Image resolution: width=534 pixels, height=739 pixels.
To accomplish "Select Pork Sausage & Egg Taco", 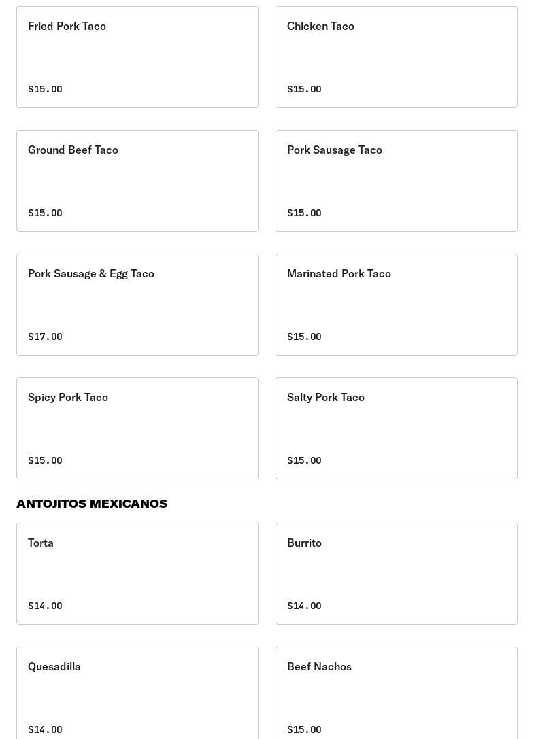I will [137, 305].
